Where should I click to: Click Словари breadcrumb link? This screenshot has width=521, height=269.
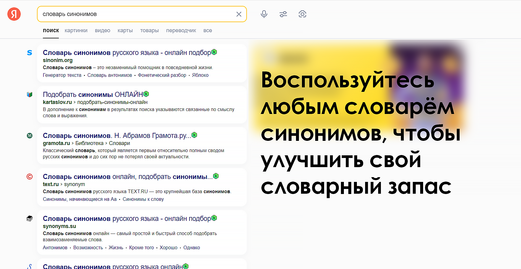click(119, 143)
